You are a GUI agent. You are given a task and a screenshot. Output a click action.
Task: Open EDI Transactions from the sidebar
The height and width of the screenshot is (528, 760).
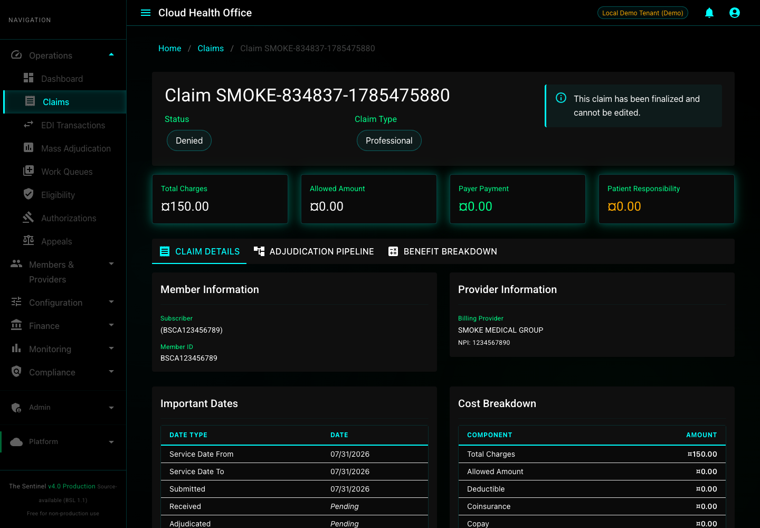(63, 125)
